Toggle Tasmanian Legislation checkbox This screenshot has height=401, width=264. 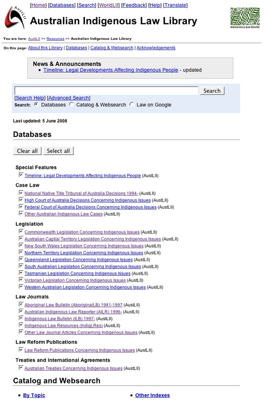21,273
